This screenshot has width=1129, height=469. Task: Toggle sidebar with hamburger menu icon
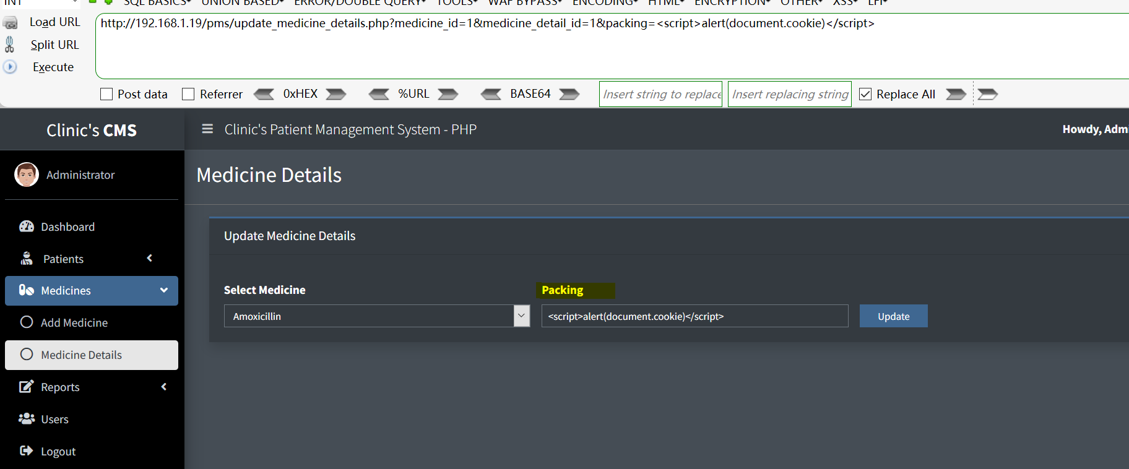click(x=207, y=129)
